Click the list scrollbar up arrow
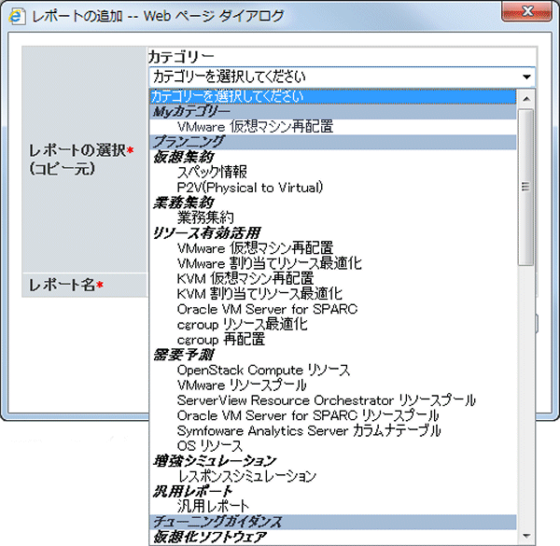This screenshot has width=560, height=546. click(526, 99)
